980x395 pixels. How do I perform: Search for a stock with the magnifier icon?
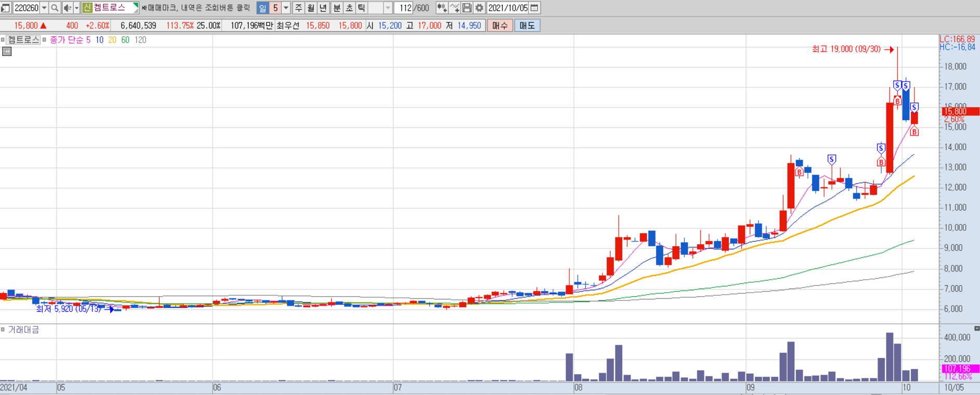(x=55, y=8)
